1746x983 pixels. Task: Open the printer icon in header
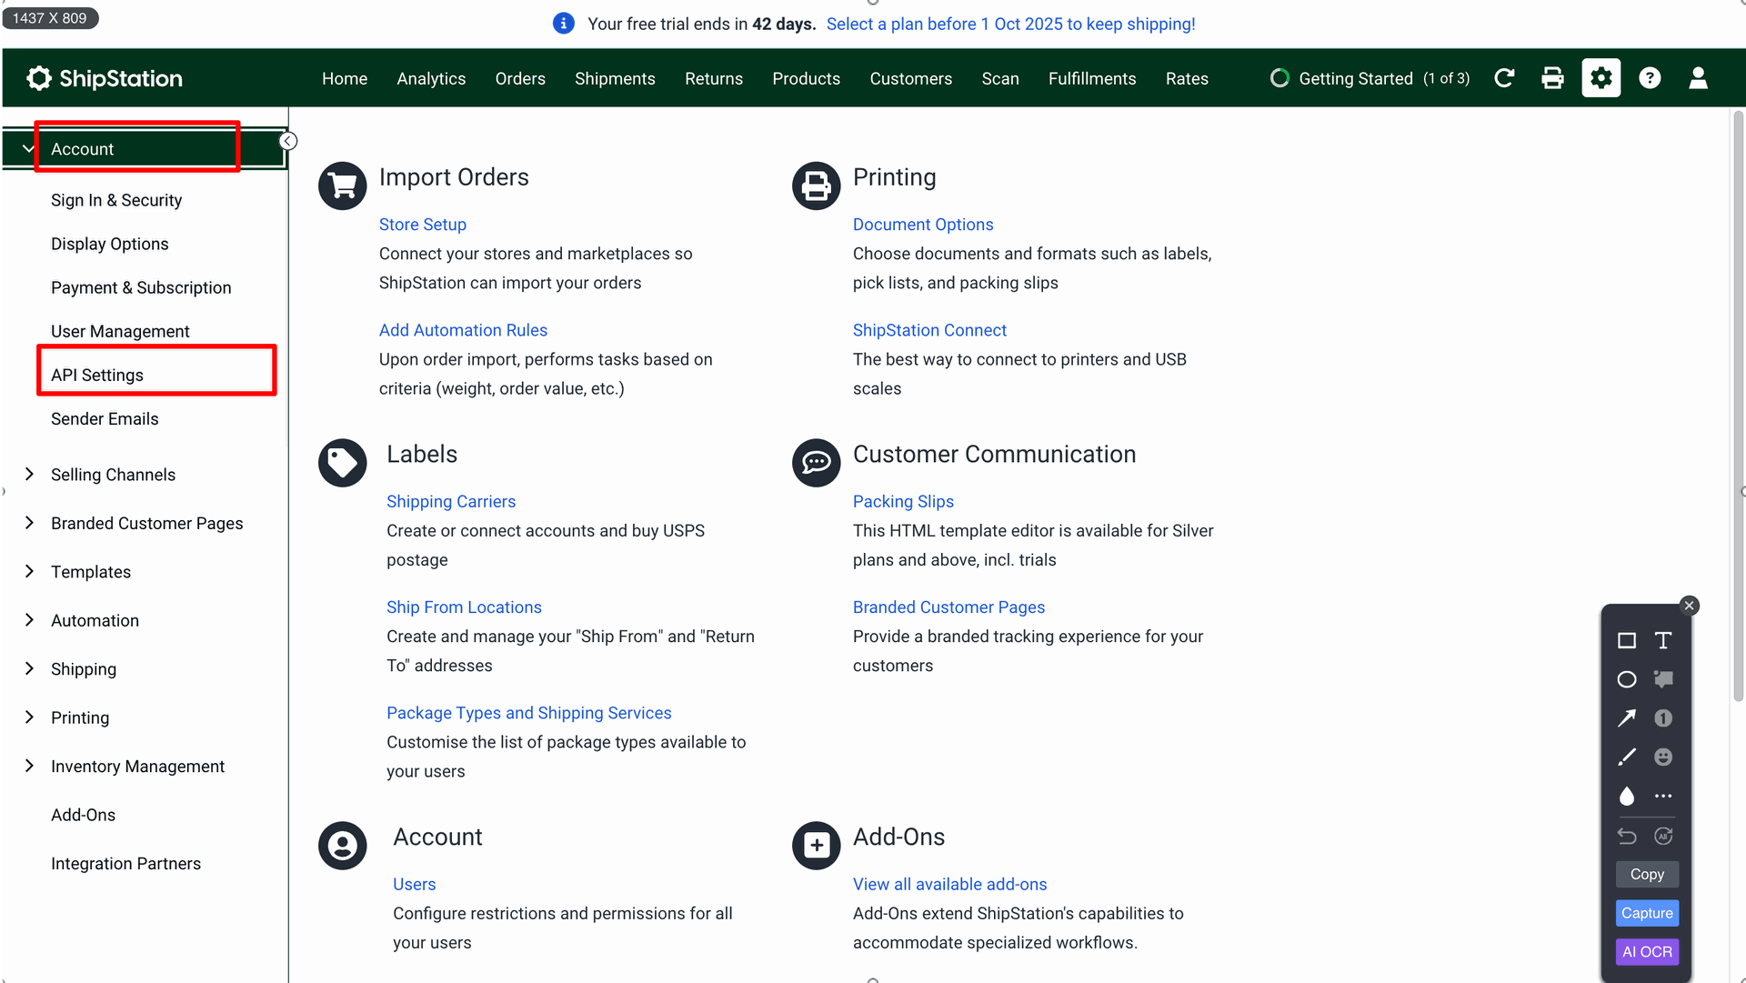[1552, 78]
